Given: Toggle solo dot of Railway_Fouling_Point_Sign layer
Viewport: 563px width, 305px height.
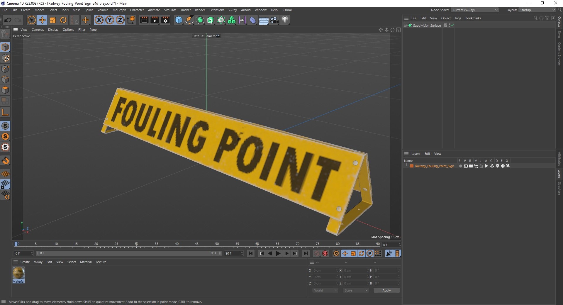Looking at the screenshot, I should [x=460, y=166].
